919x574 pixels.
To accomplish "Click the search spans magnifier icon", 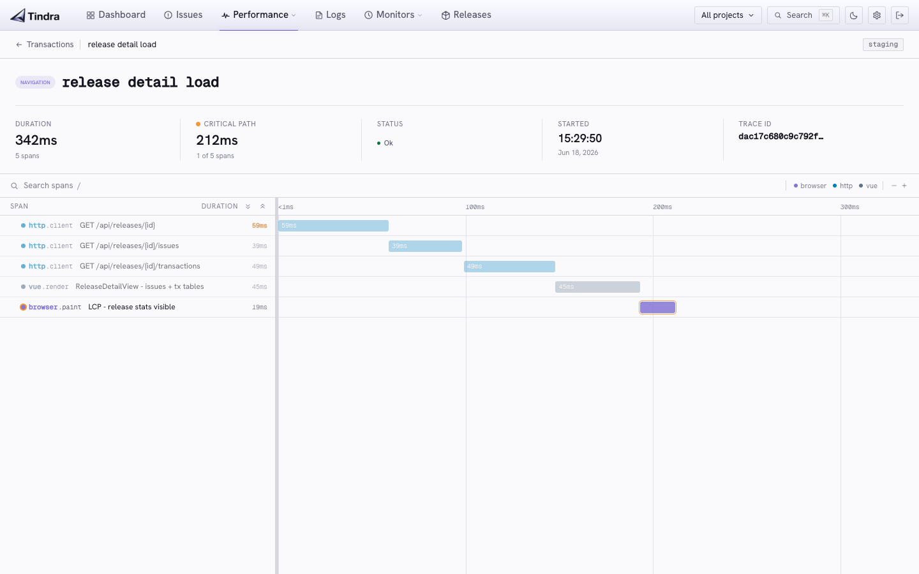I will (14, 186).
